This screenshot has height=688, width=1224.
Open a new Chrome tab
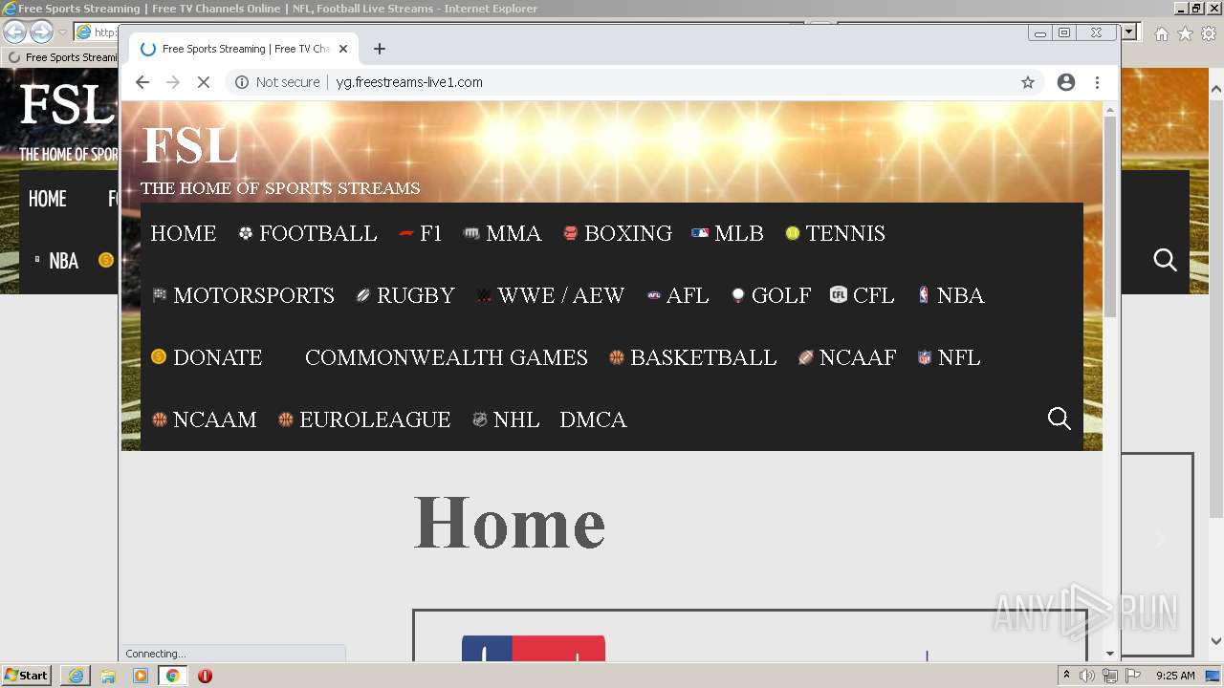(x=380, y=49)
